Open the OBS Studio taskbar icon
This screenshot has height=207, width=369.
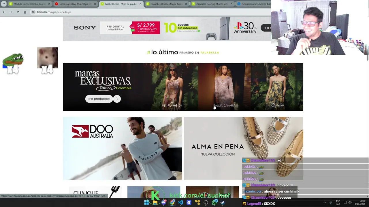click(x=206, y=202)
